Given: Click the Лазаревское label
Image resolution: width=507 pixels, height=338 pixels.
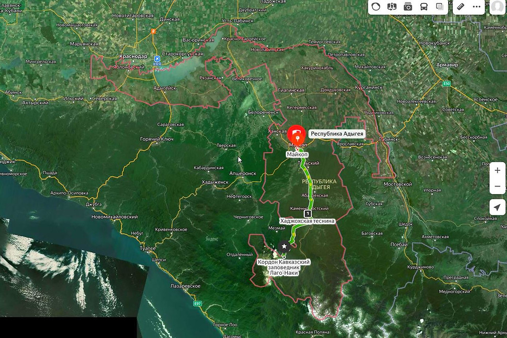Looking at the screenshot, I should (185, 286).
